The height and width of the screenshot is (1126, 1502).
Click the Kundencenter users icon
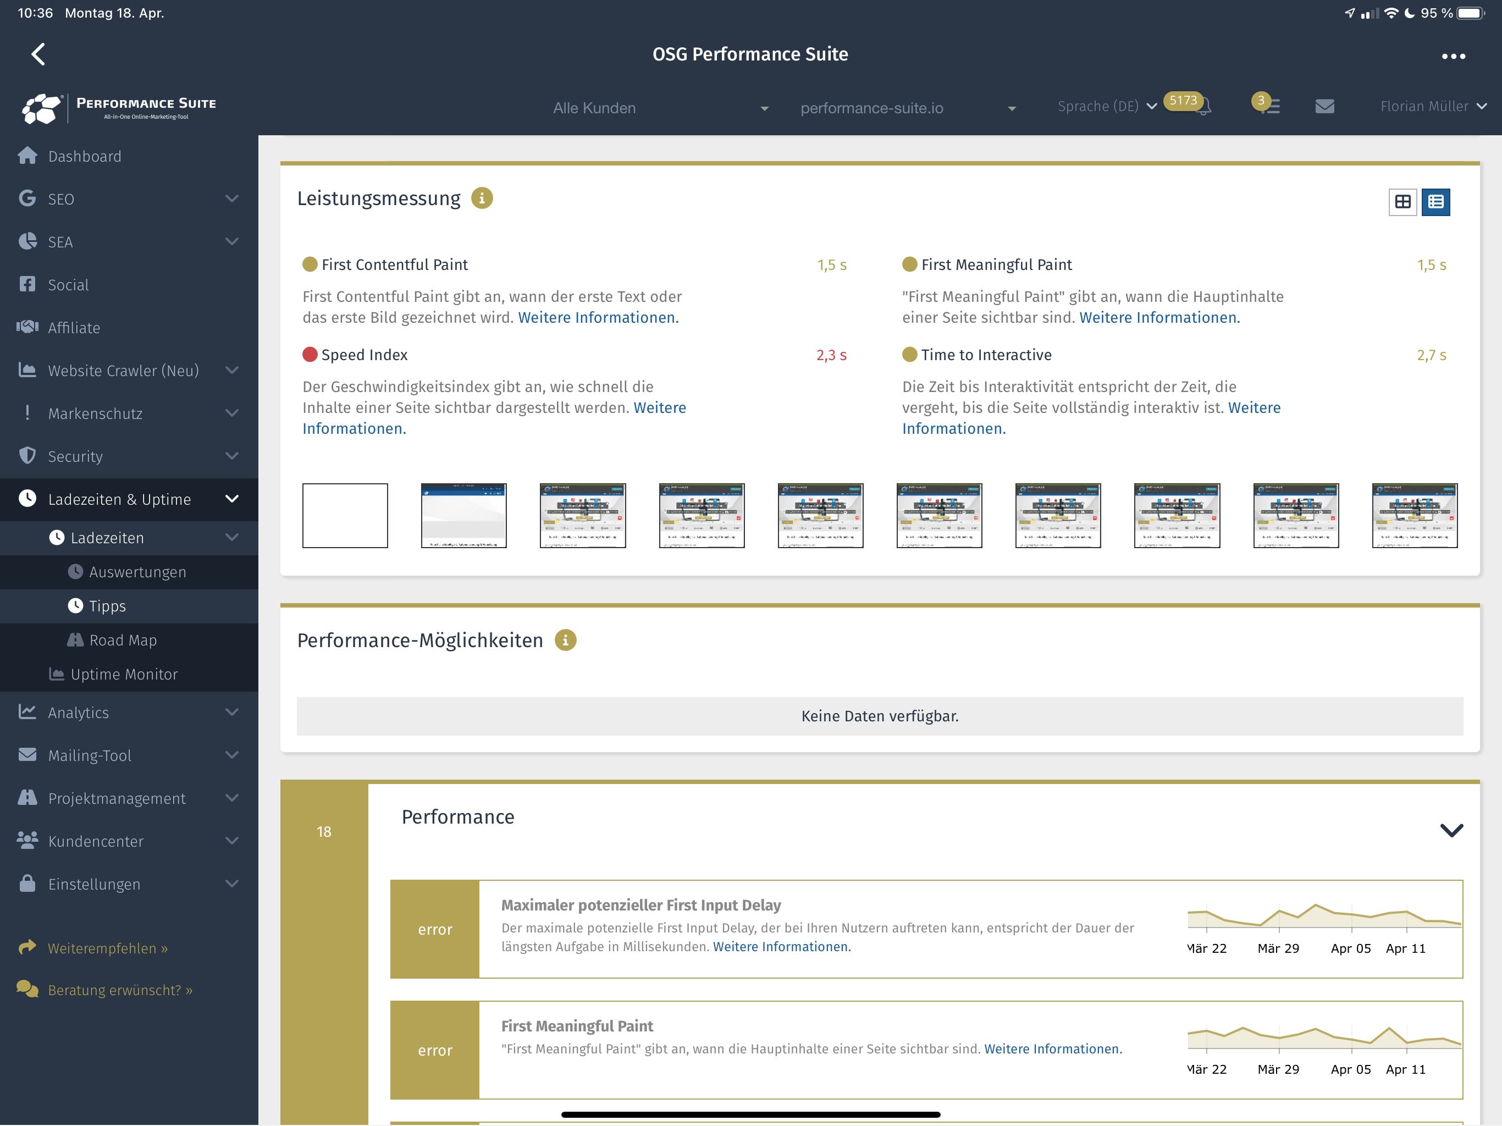(27, 840)
